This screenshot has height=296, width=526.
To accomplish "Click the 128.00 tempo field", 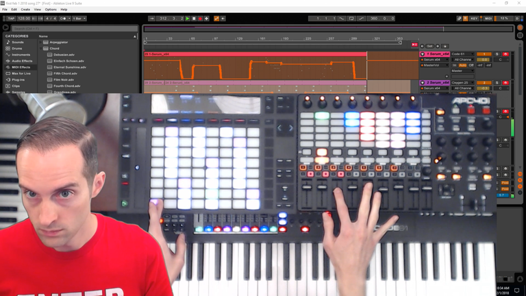I will [24, 18].
